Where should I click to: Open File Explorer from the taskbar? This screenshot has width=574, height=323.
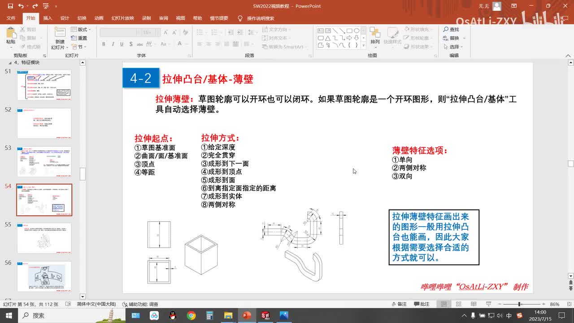click(228, 315)
